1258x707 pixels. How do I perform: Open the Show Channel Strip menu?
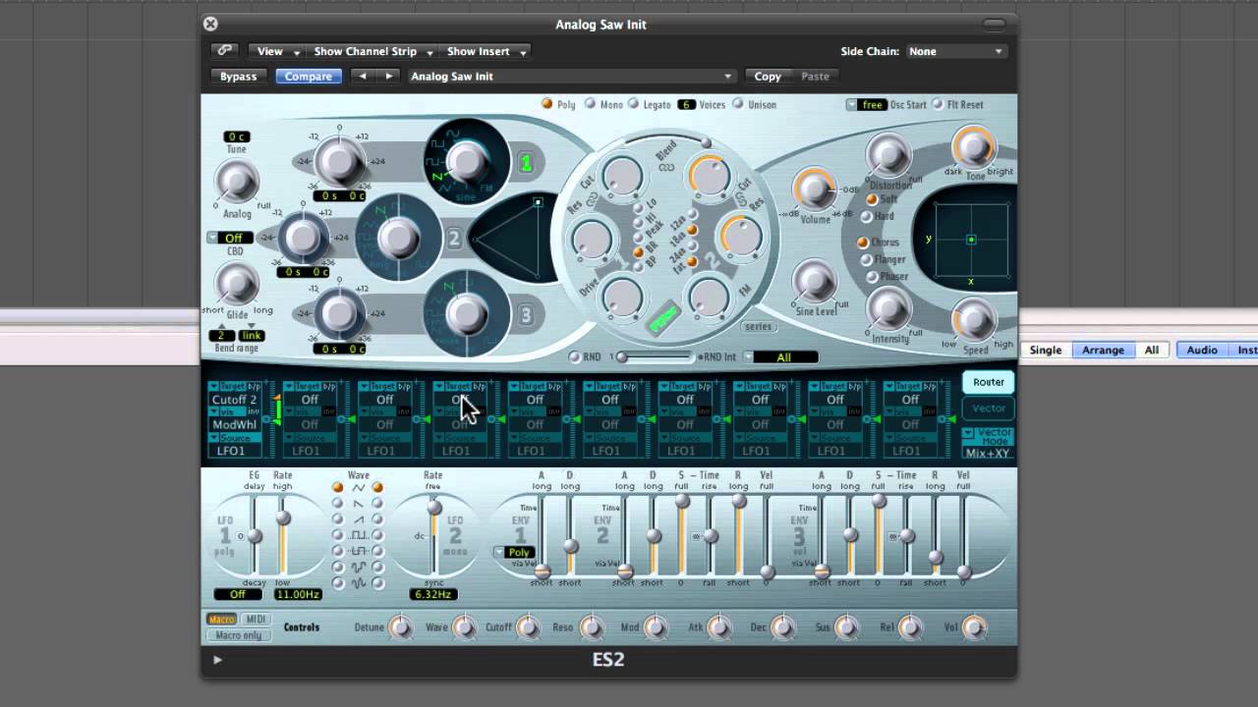(372, 51)
